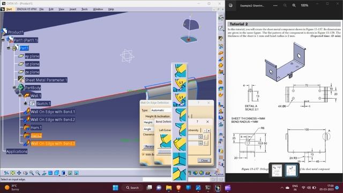343x193 pixels.
Task: Select Sheet Metal Parameter.1 in tree
Action: pyautogui.click(x=46, y=80)
